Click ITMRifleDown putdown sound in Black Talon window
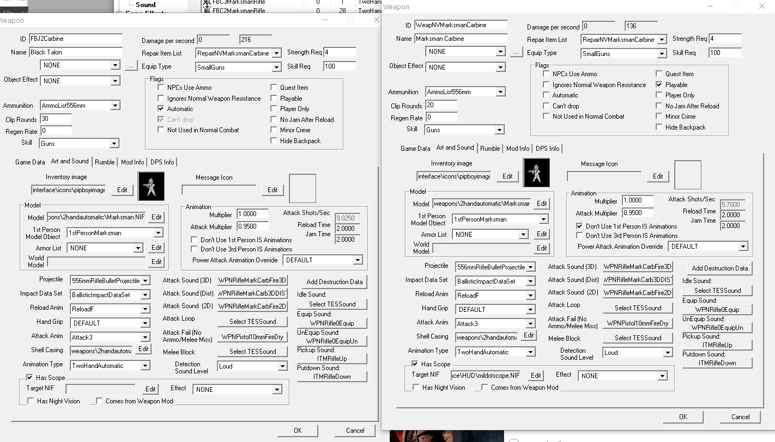This screenshot has width=775, height=442. [x=332, y=377]
